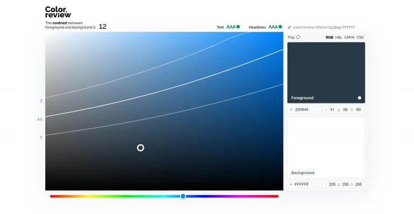Click the foreground red value 41

(332, 109)
